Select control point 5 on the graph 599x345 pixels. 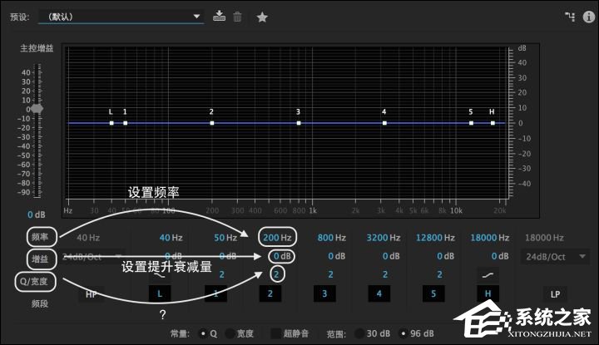472,123
